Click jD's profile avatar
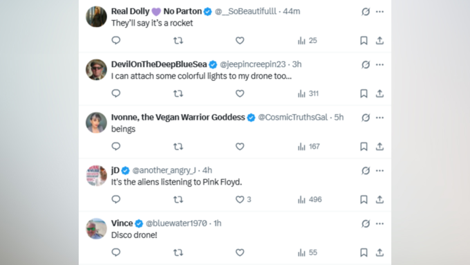 (x=96, y=176)
